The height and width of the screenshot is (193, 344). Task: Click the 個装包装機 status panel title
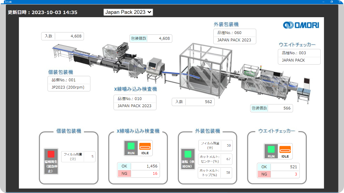point(69,131)
